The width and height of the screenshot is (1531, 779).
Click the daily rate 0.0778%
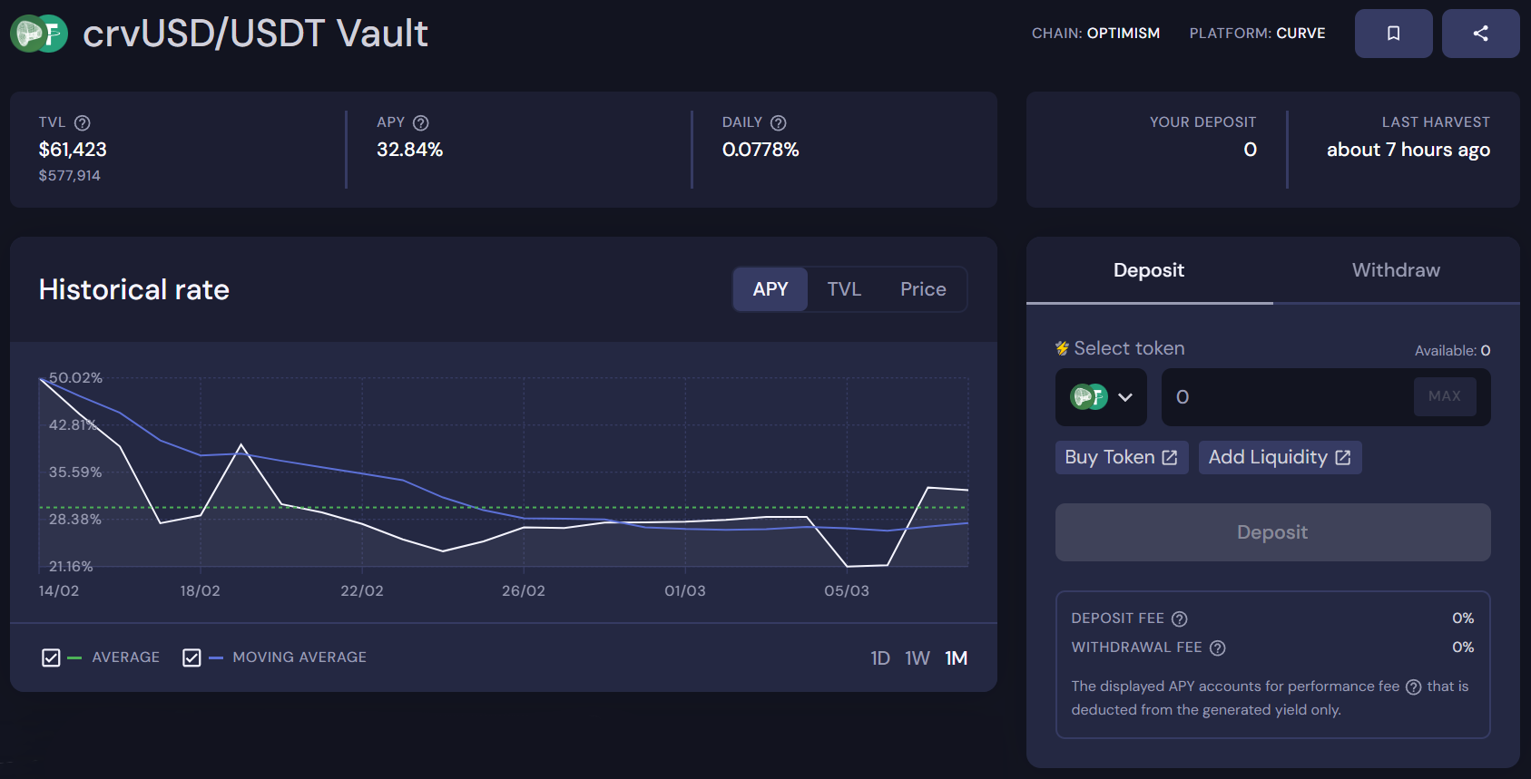761,150
